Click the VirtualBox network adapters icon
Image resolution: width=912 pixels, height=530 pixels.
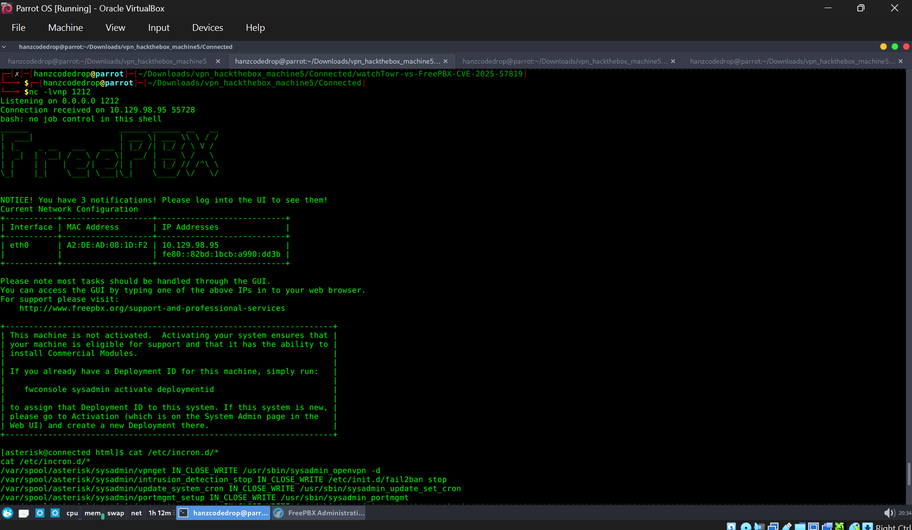773,527
